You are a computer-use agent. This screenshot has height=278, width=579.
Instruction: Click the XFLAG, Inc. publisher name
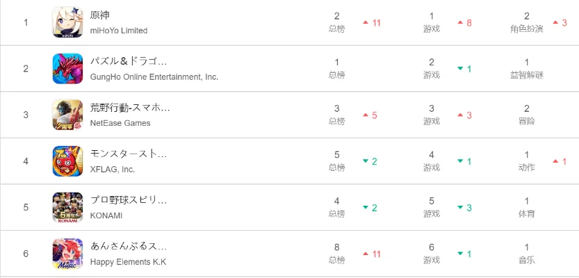[113, 169]
